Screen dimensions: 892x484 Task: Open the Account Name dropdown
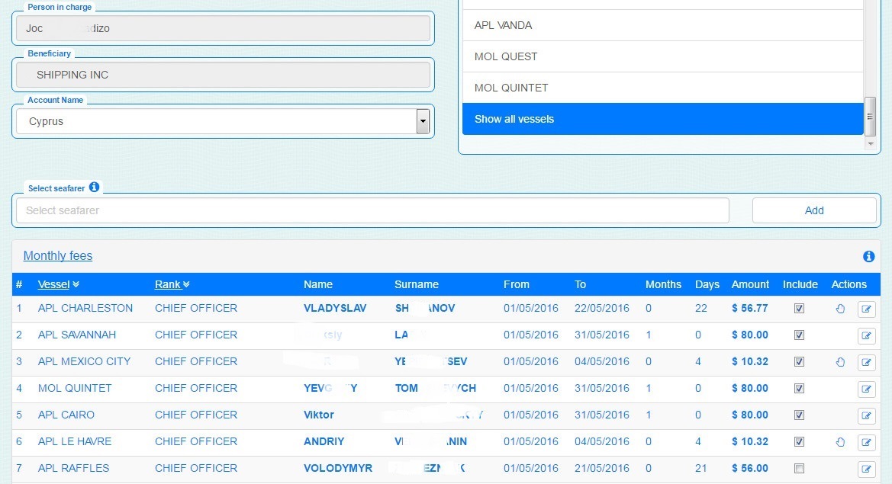click(422, 121)
